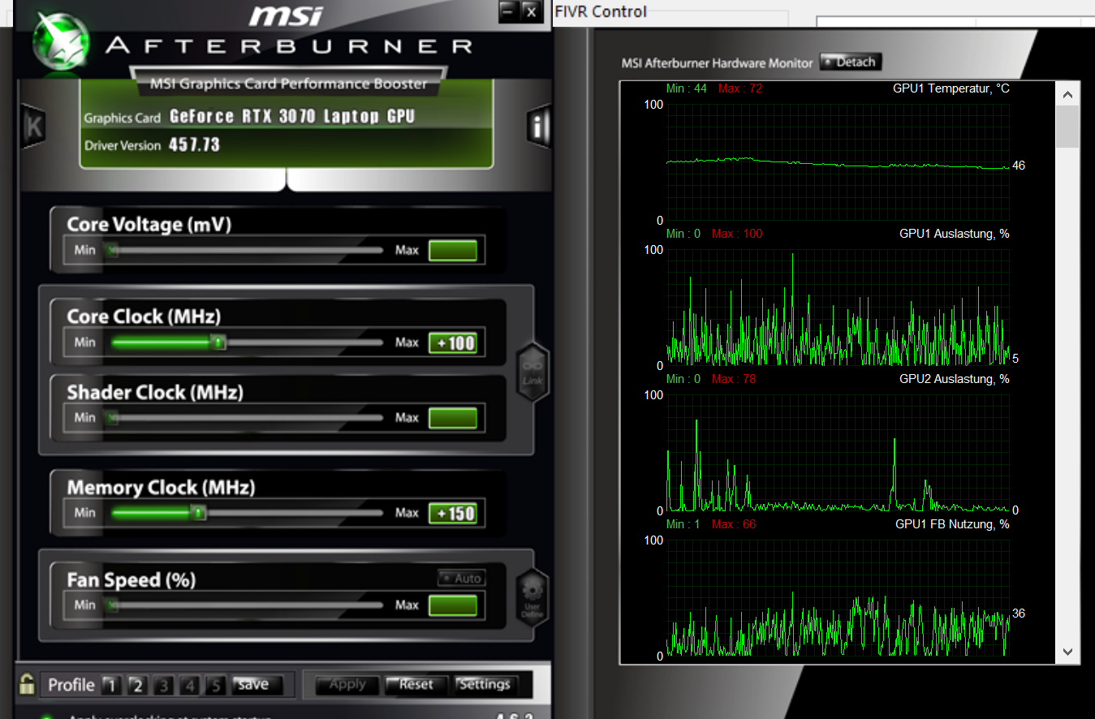The width and height of the screenshot is (1095, 719).
Task: Select profile slot 1
Action: tap(111, 686)
